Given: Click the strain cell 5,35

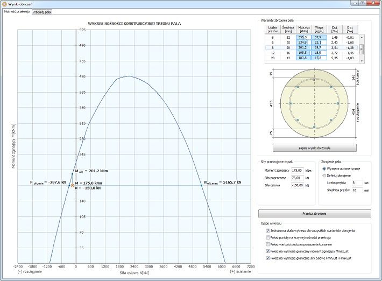Looking at the screenshot, I should pyautogui.click(x=335, y=58).
